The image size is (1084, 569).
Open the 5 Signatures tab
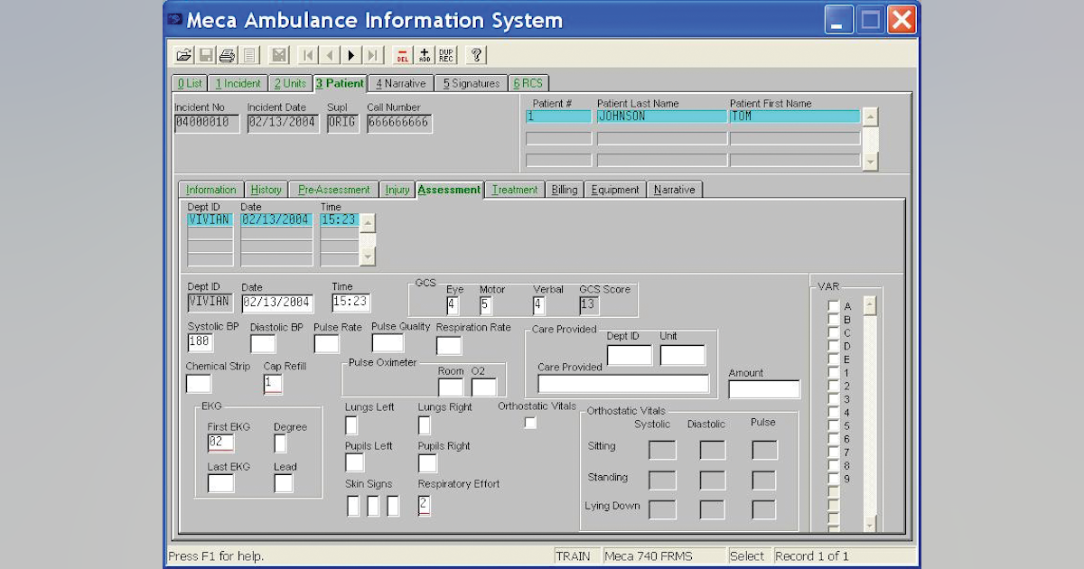472,81
